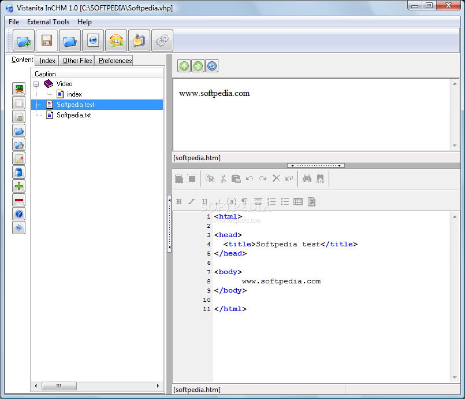The height and width of the screenshot is (399, 465).
Task: Click the folder-with-book sidebar icon
Action: (18, 145)
